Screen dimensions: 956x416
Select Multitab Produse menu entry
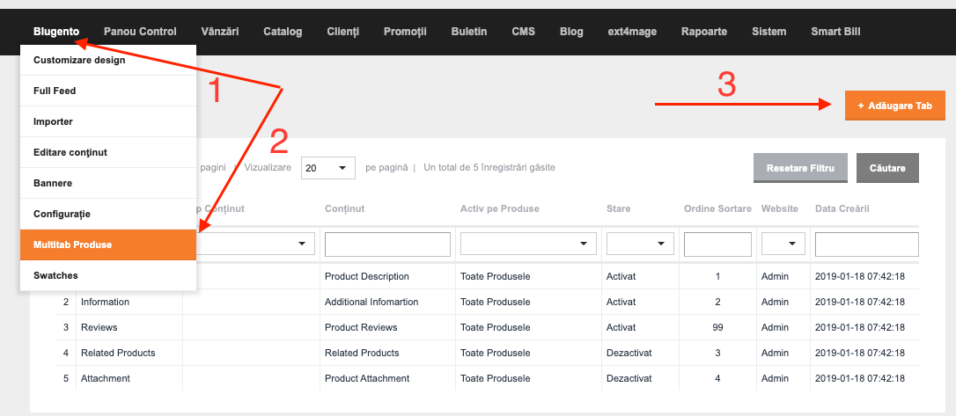108,244
